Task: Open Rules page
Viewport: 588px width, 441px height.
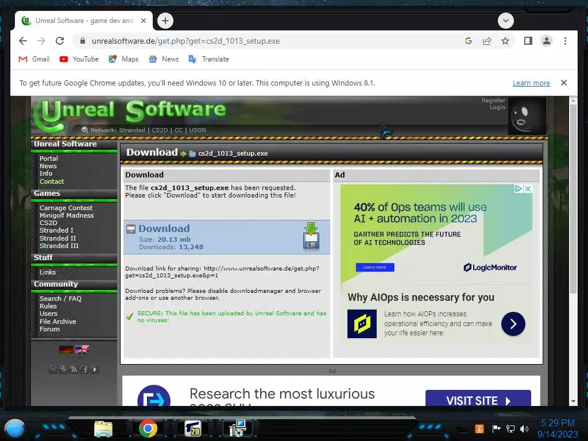Action: [48, 306]
